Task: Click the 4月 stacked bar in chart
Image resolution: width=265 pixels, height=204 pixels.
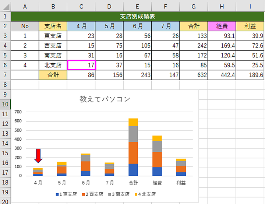Action: tap(38, 172)
